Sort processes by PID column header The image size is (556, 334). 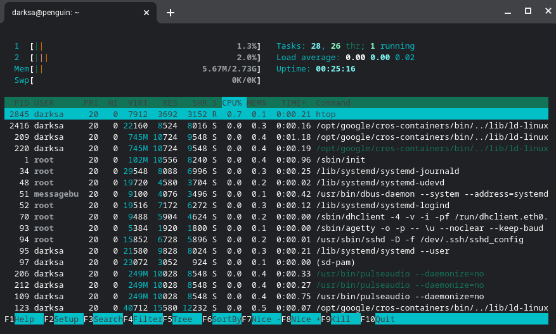click(x=22, y=102)
